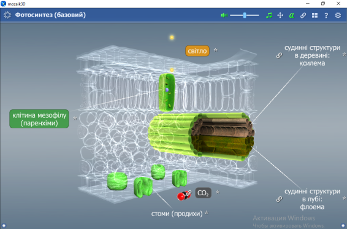This screenshot has height=229, width=347.
Task: Click the link icon on CO₂ molecule
Action: 188,193
